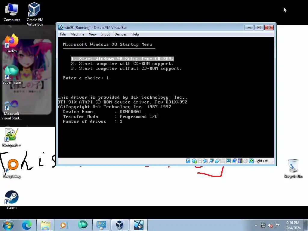The height and width of the screenshot is (231, 308).
Task: Click the network tray icon
Action: (263, 225)
